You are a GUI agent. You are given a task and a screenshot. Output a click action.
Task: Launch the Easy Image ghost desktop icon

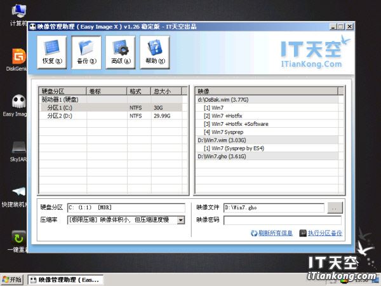click(x=17, y=106)
